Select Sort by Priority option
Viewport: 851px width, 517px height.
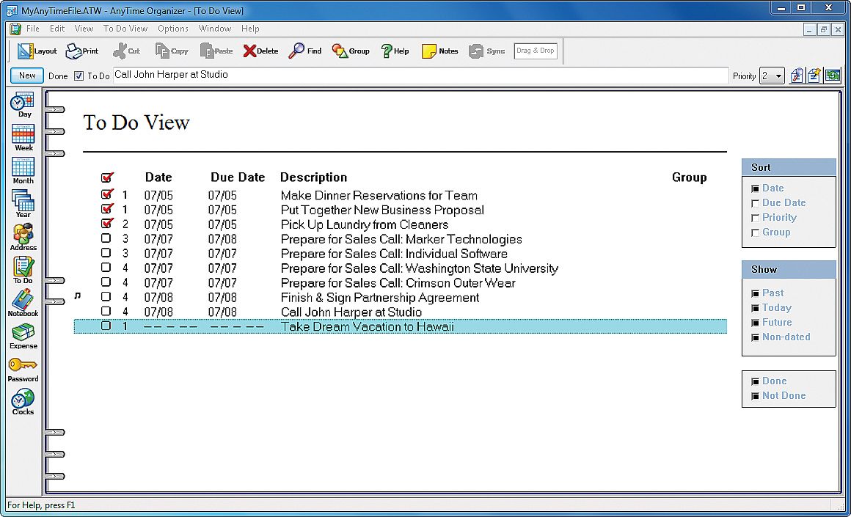[755, 218]
